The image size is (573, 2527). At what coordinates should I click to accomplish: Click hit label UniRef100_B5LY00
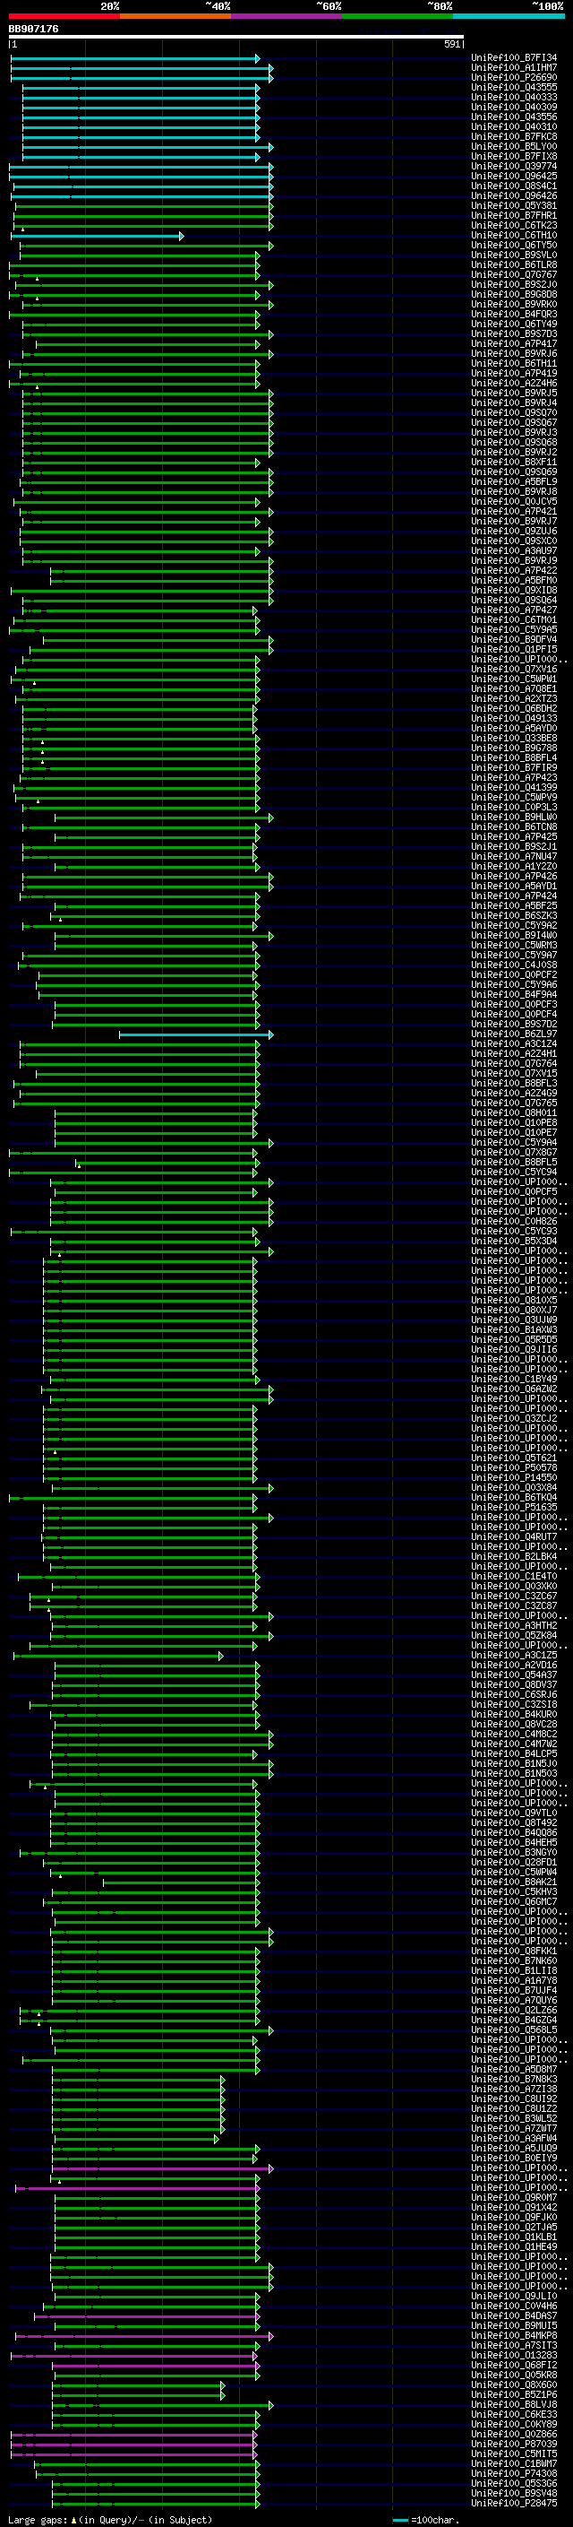pyautogui.click(x=514, y=147)
